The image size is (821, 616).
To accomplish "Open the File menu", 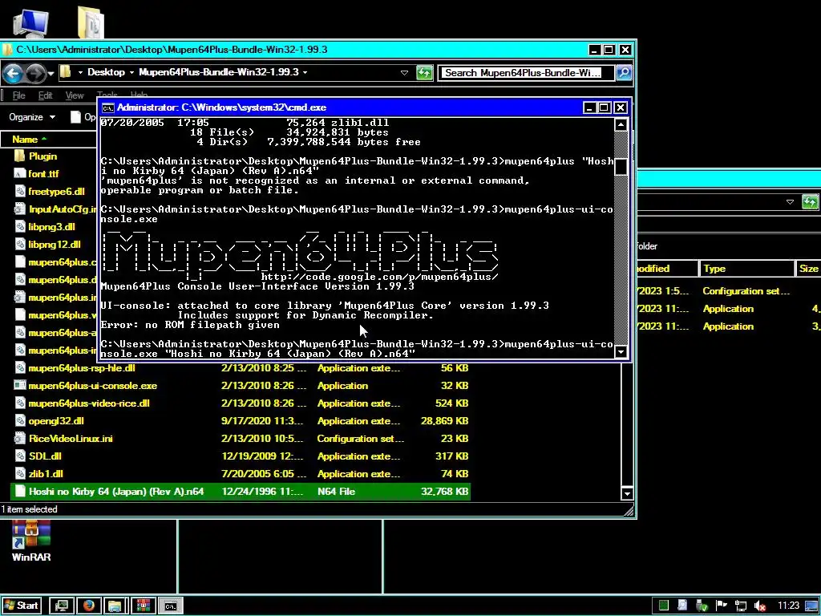I will (19, 95).
